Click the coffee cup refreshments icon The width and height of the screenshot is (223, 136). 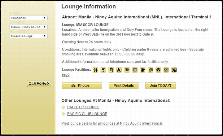[142, 70]
